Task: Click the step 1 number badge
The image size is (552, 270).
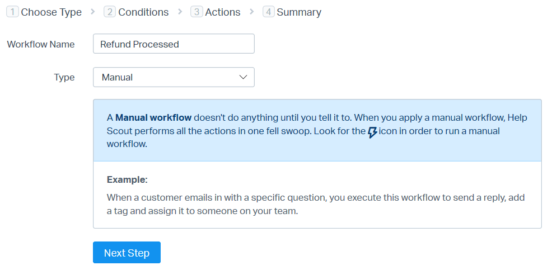Action: [12, 12]
